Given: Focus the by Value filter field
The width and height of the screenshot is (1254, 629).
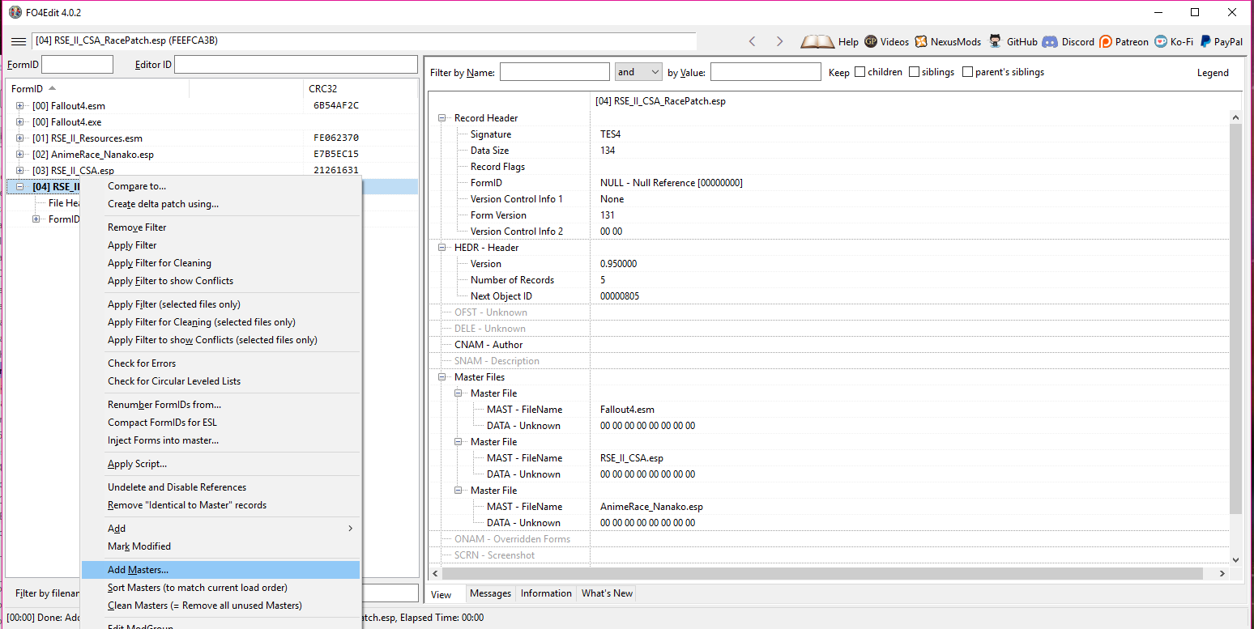Looking at the screenshot, I should pos(766,72).
